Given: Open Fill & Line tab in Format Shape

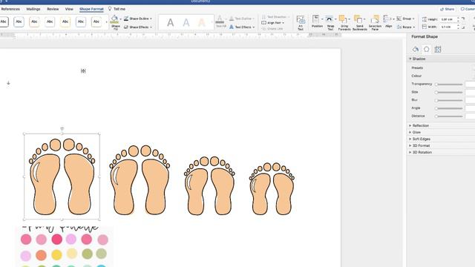Looking at the screenshot, I should point(416,49).
